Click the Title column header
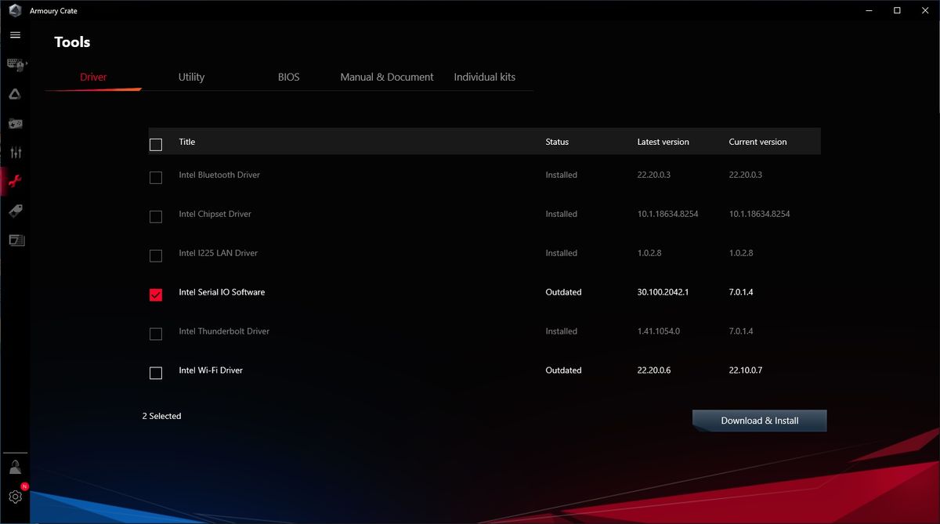940x524 pixels. [x=187, y=142]
